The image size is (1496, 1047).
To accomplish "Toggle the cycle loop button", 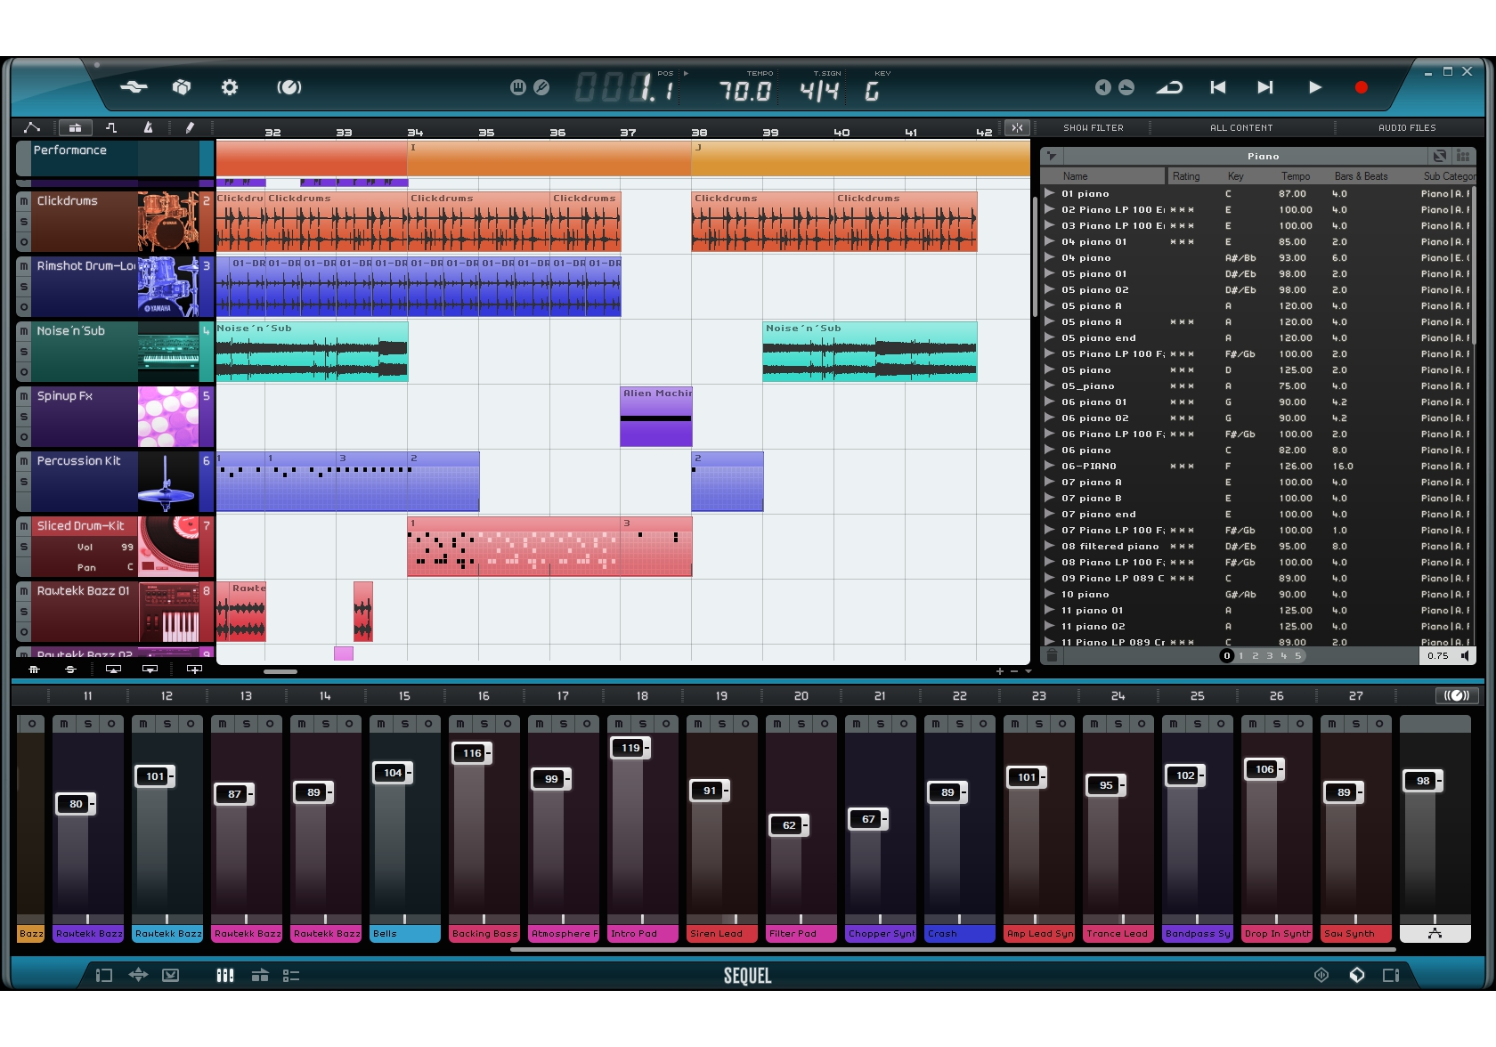I will coord(1169,87).
